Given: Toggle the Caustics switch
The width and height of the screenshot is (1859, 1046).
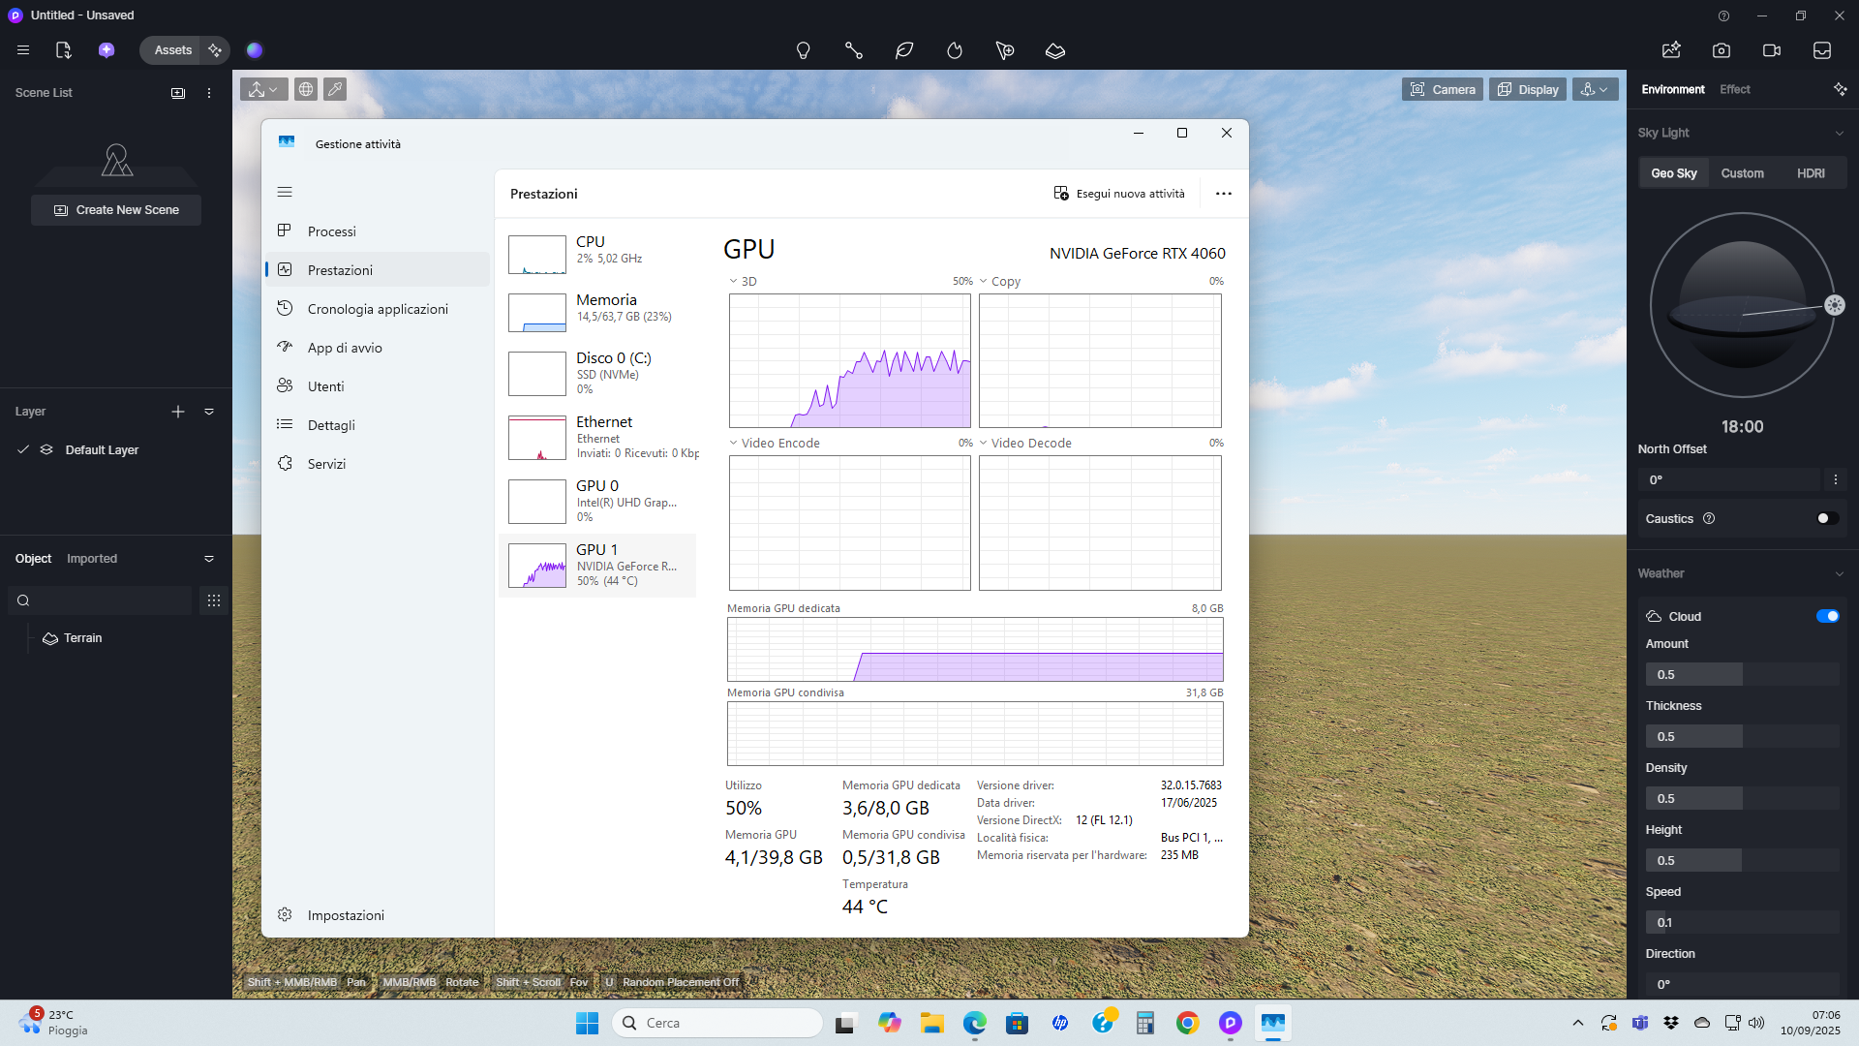Looking at the screenshot, I should (1827, 518).
